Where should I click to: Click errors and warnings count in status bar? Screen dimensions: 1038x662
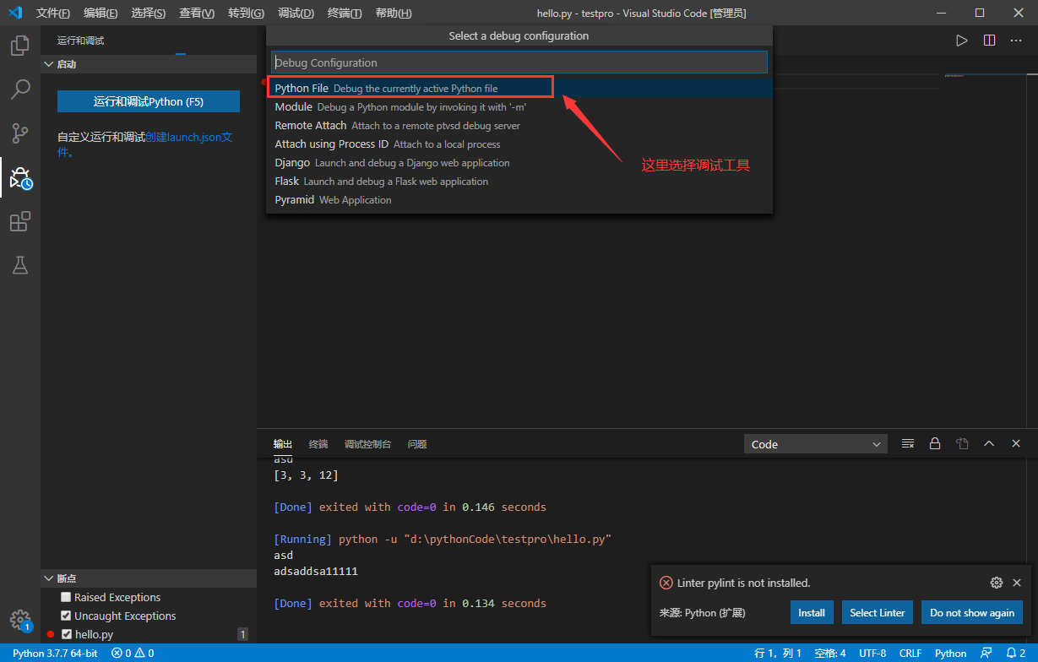(133, 654)
